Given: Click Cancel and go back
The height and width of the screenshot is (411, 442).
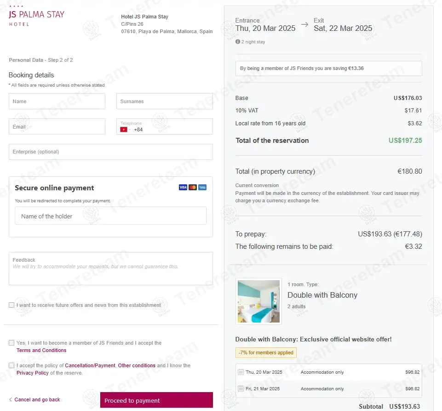Looking at the screenshot, I should coord(35,399).
